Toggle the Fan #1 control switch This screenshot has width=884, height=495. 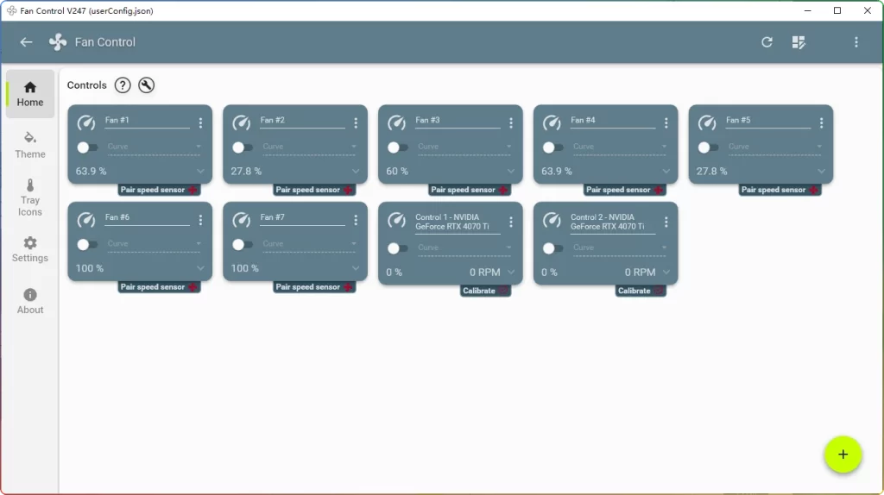87,147
